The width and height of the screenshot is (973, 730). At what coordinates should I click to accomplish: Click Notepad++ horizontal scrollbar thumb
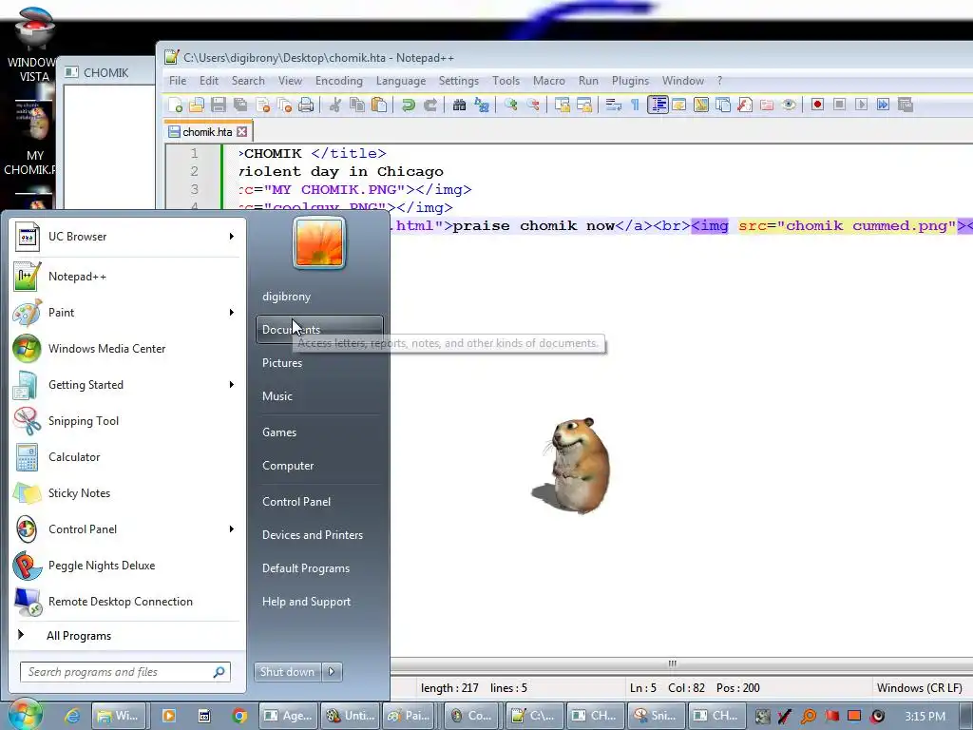pyautogui.click(x=672, y=664)
